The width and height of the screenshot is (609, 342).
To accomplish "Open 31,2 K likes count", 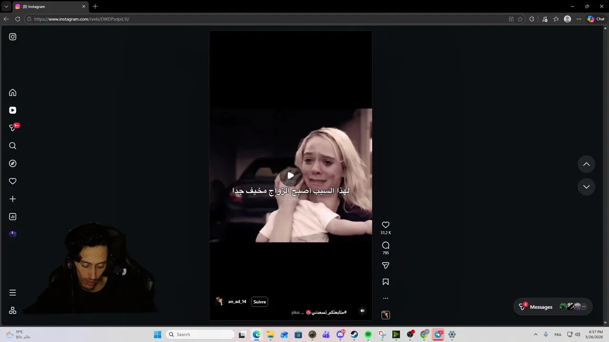I will pyautogui.click(x=386, y=233).
